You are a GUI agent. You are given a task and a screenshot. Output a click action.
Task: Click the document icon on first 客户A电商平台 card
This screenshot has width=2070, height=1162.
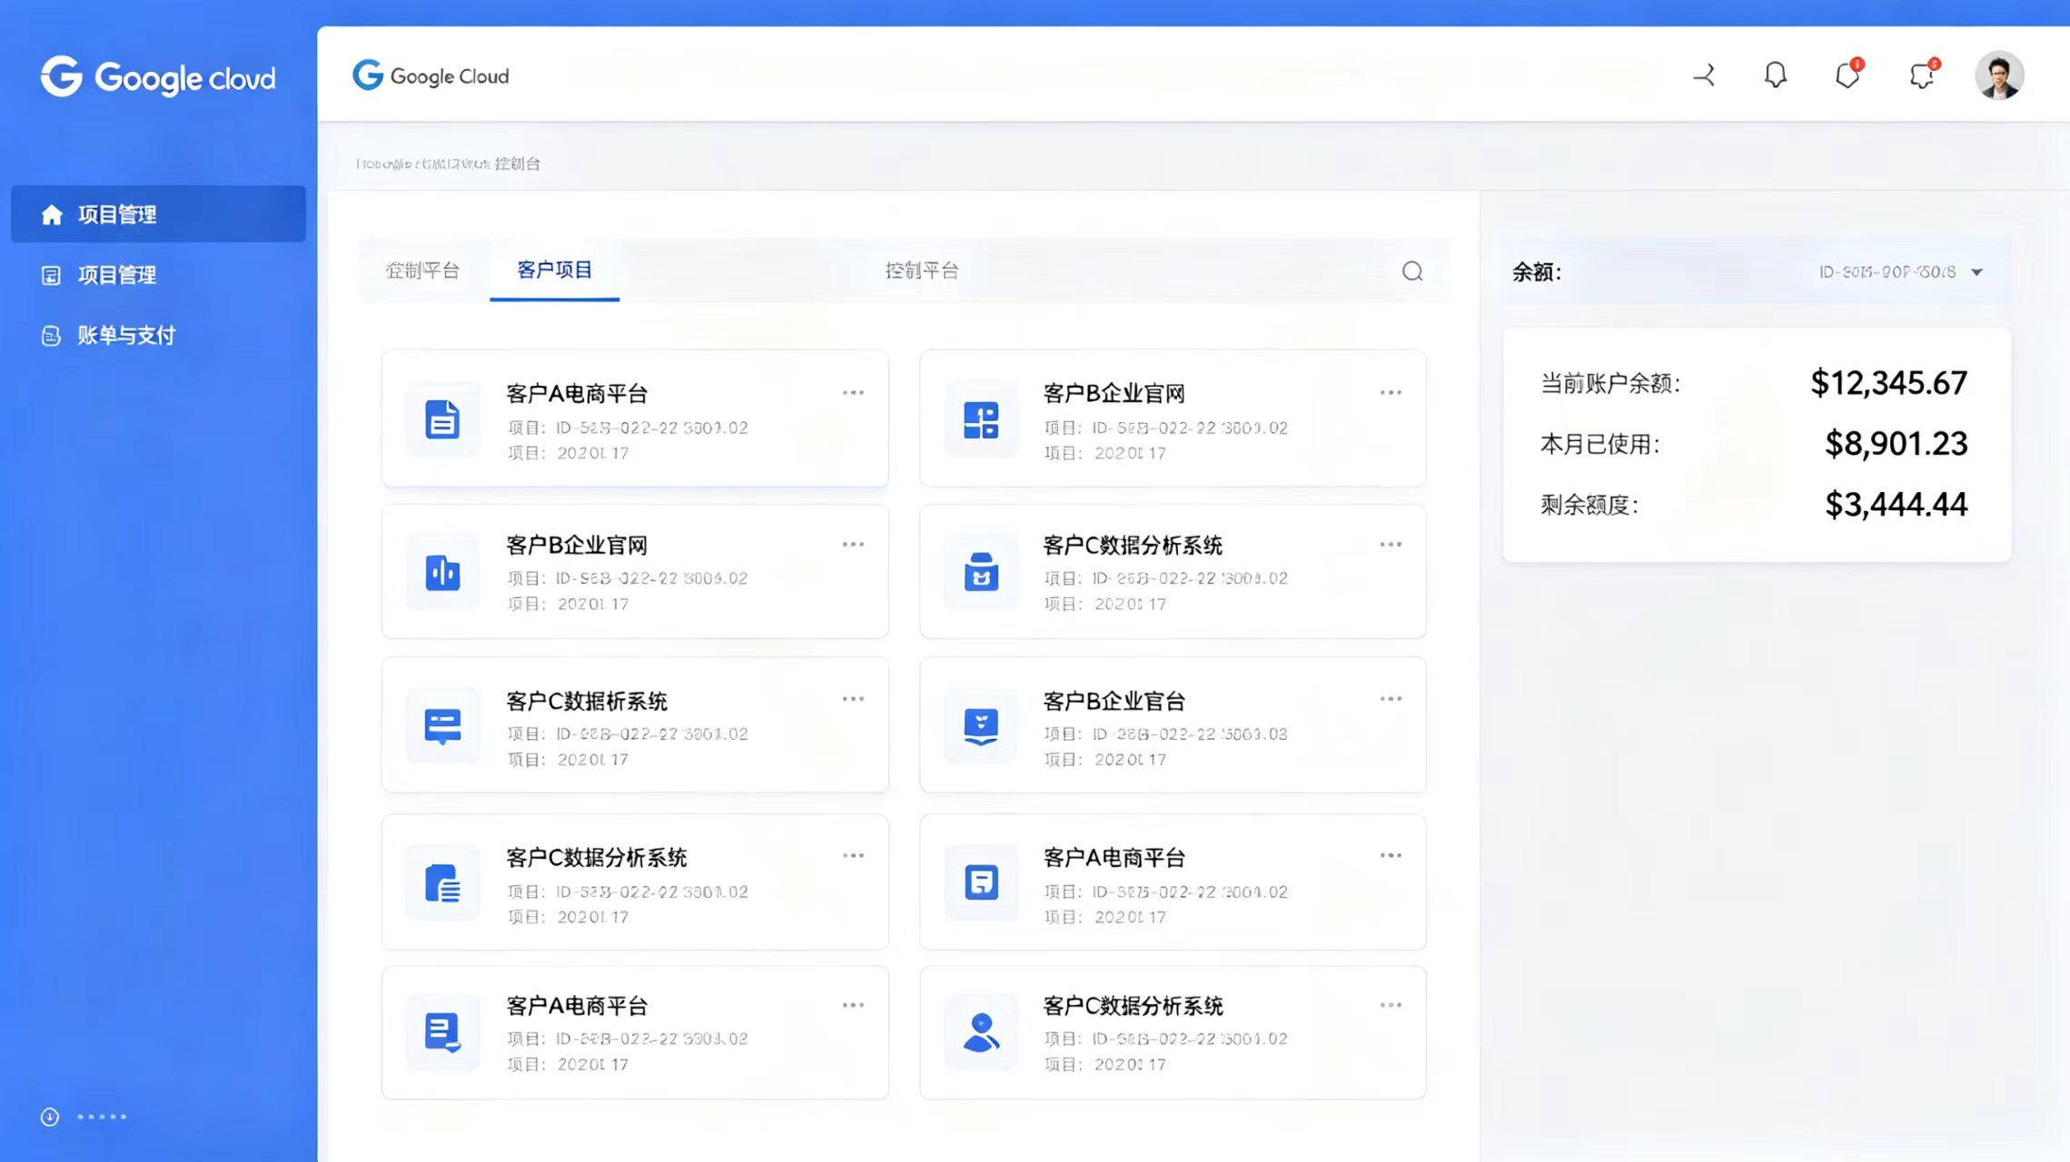(x=442, y=419)
